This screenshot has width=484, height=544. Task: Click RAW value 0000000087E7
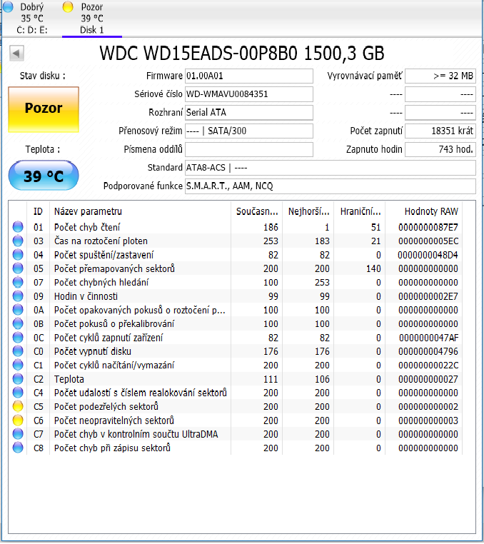(428, 227)
